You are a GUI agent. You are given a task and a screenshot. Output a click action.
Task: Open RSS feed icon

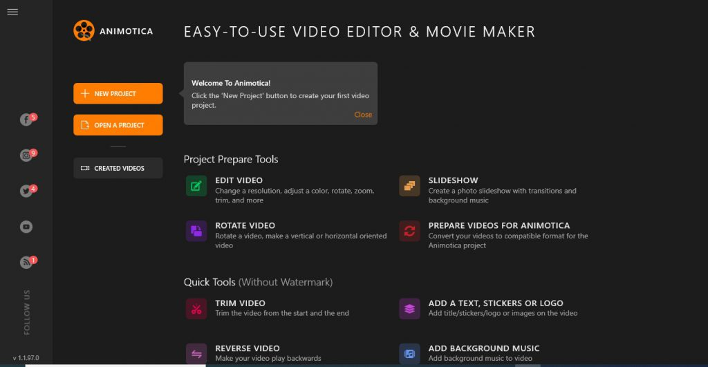26,262
